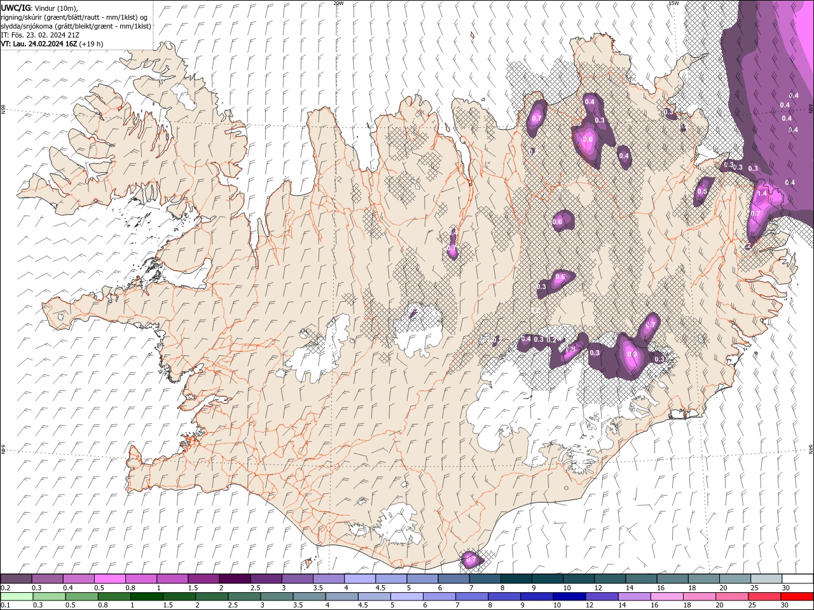
Task: Click the snow scale swatch for 1–1.5
Action: [172, 579]
